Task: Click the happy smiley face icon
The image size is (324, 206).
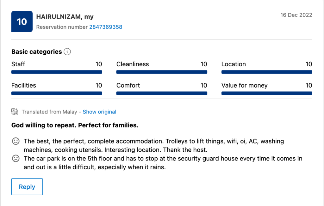Action: 16,141
